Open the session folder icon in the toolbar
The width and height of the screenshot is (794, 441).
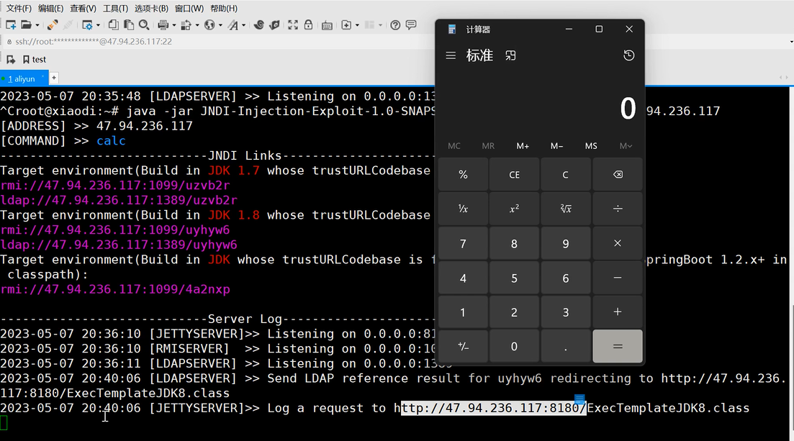[x=27, y=24]
